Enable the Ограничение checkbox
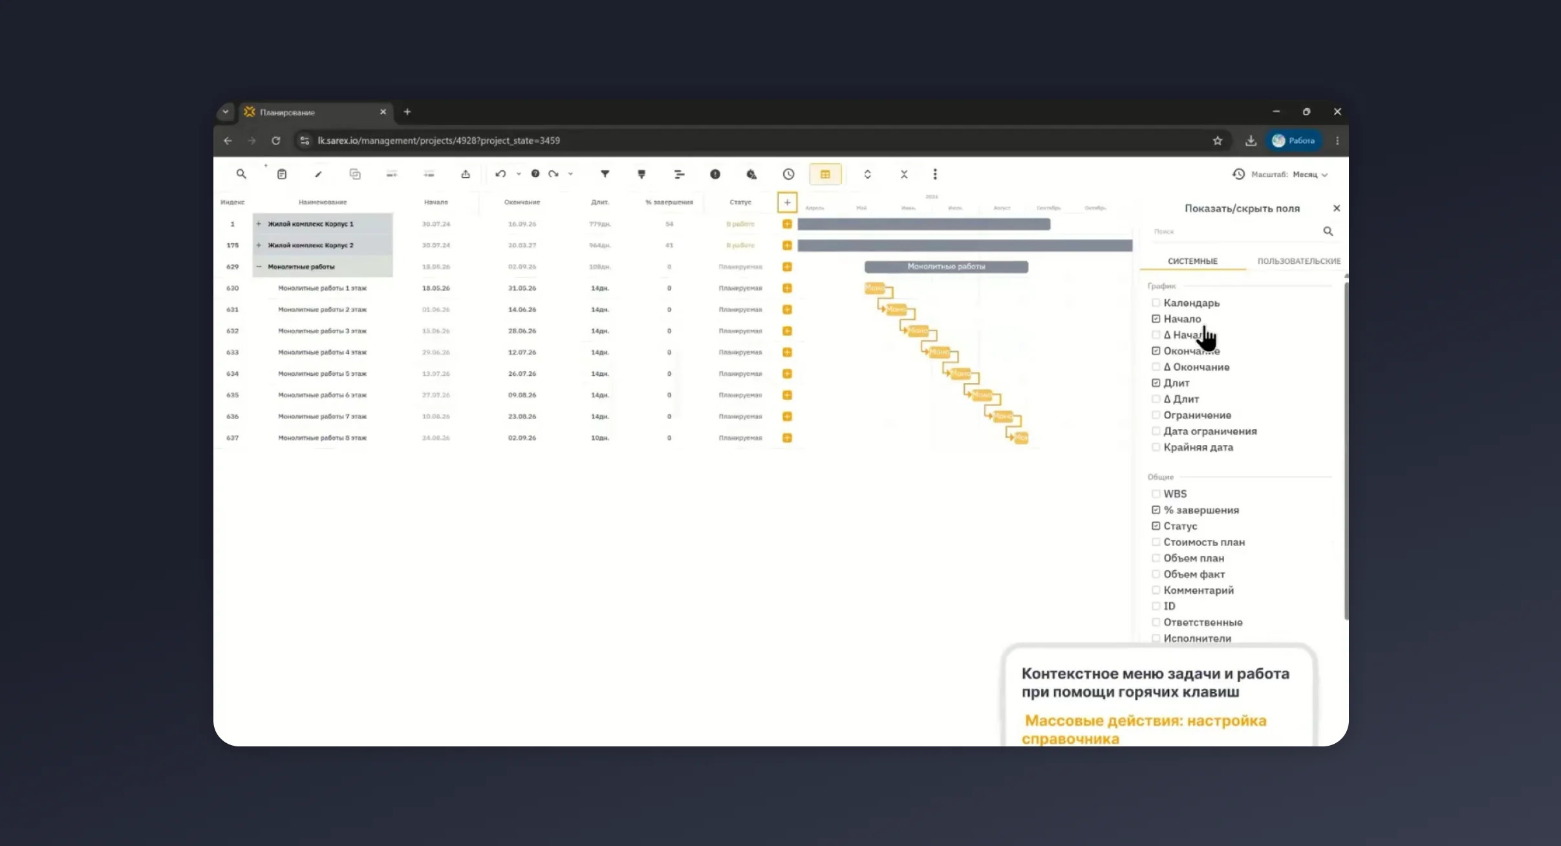 pyautogui.click(x=1156, y=415)
